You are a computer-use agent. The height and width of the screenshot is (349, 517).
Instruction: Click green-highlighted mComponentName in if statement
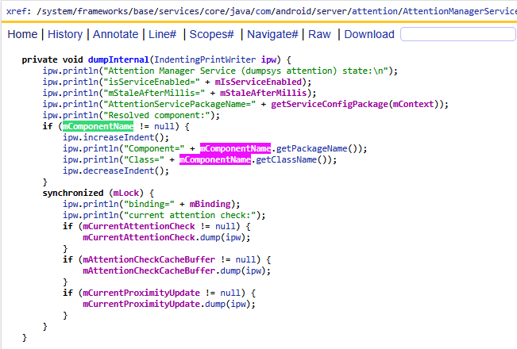click(x=98, y=126)
